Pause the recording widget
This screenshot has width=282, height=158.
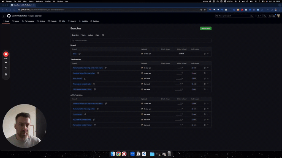click(6, 62)
